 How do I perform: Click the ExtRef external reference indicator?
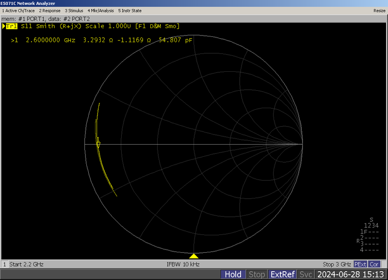pyautogui.click(x=282, y=274)
